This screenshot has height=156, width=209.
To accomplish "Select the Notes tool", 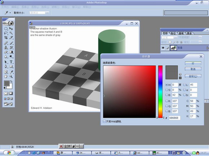I will coord(6,72).
